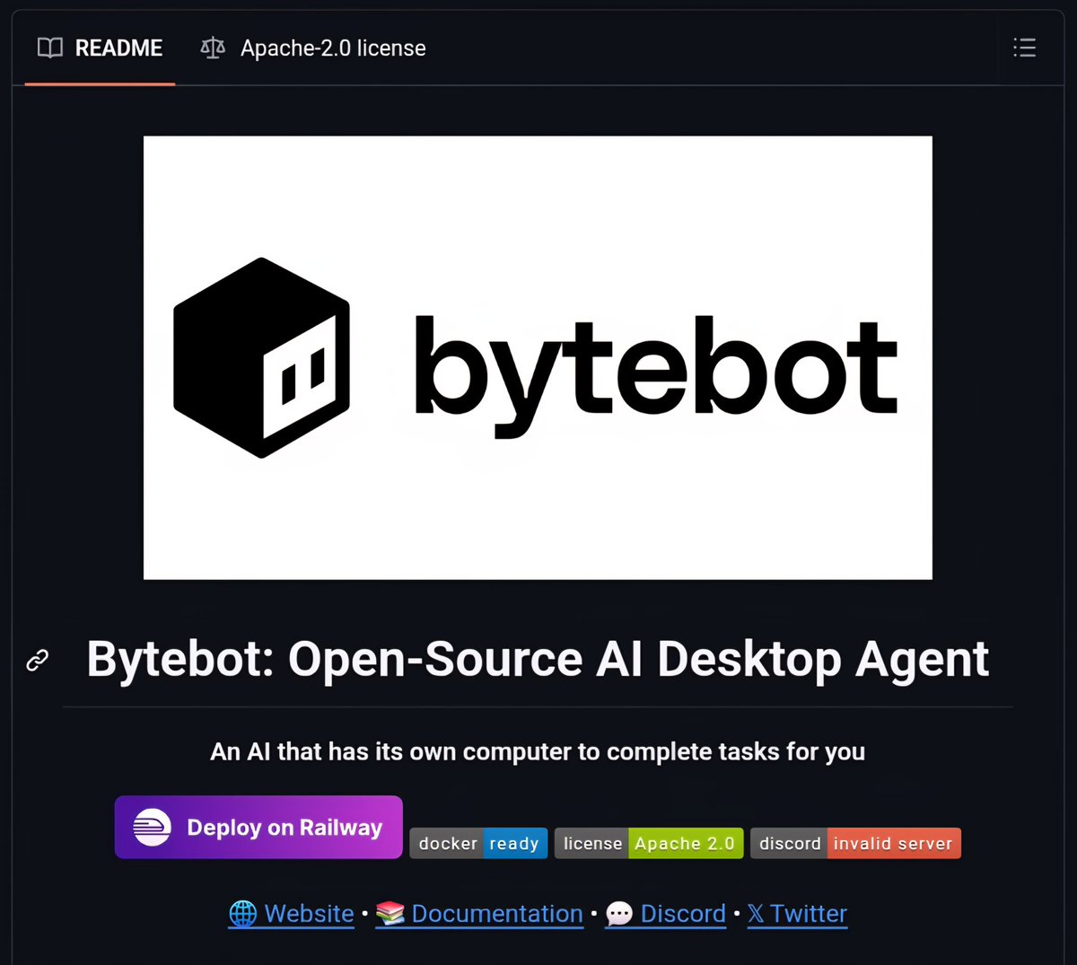The image size is (1077, 965).
Task: Open the discord invalid server badge
Action: (855, 843)
